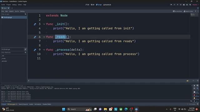Viewport: 200px width, 112px height.
Task: Open the movie maker mode icon
Action: (x=190, y=5)
